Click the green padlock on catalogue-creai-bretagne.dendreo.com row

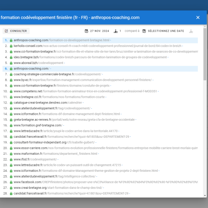(11, 103)
